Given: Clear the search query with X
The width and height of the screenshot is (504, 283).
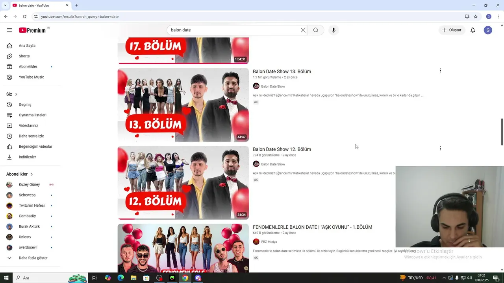Looking at the screenshot, I should tap(303, 30).
